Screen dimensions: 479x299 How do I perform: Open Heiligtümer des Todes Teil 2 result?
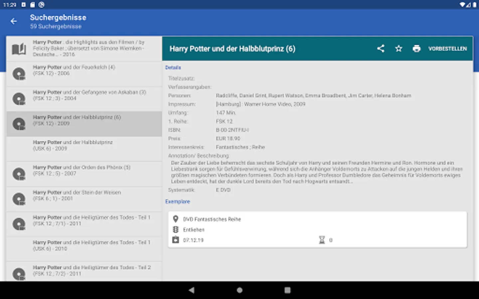point(84,272)
